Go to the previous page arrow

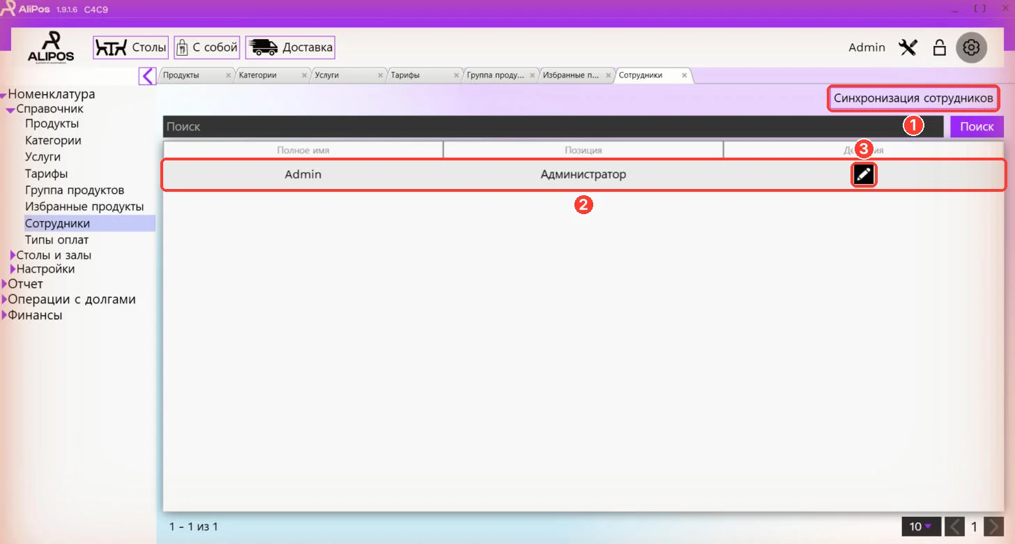pos(955,527)
